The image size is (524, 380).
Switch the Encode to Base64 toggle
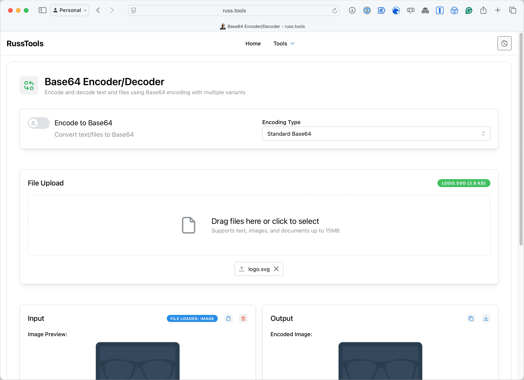click(x=39, y=123)
